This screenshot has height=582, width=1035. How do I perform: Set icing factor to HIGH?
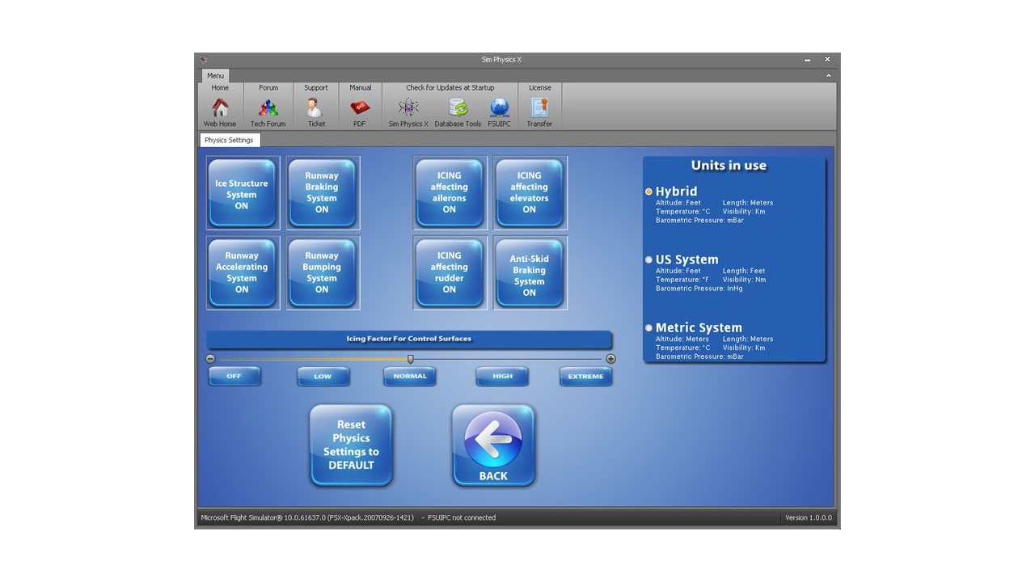[502, 376]
